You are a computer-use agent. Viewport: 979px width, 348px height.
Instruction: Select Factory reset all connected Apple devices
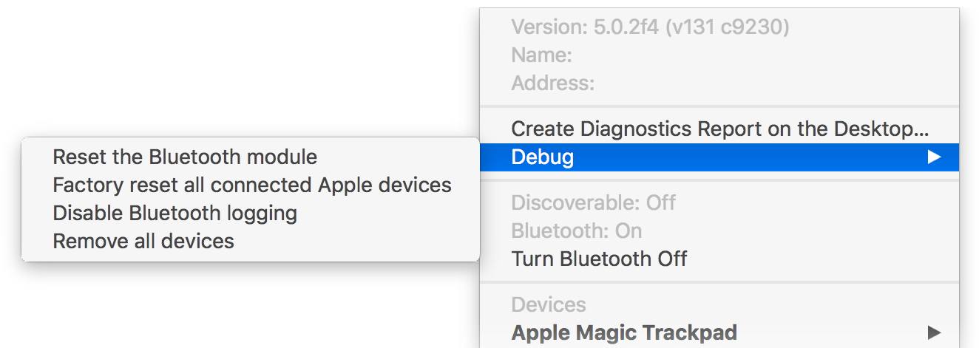[252, 185]
